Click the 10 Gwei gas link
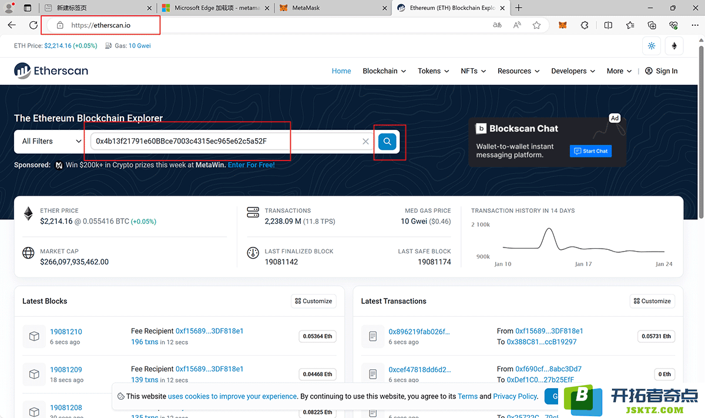Viewport: 705px width, 418px height. 140,46
